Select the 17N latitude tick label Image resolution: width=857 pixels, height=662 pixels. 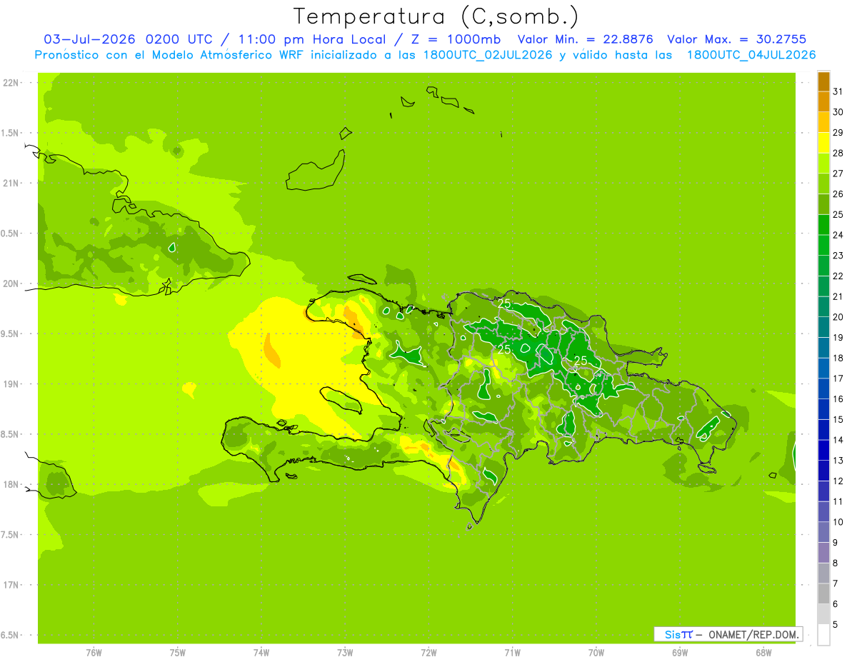point(11,585)
